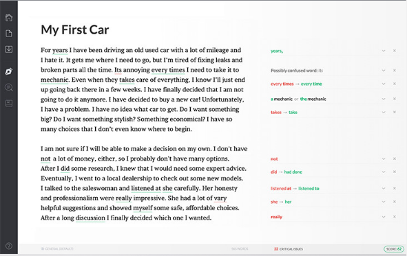Dismiss the 'listened at → listened to' suggestion
The image size is (407, 256).
(395, 188)
